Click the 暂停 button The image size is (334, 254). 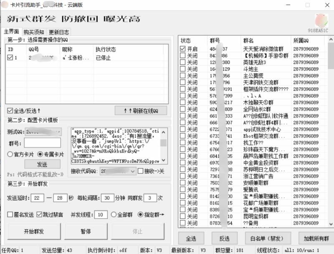click(86, 231)
